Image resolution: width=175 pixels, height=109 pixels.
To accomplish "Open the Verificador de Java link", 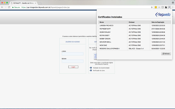I will [x=99, y=71].
